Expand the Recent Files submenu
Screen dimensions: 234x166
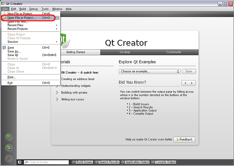pyautogui.click(x=31, y=25)
